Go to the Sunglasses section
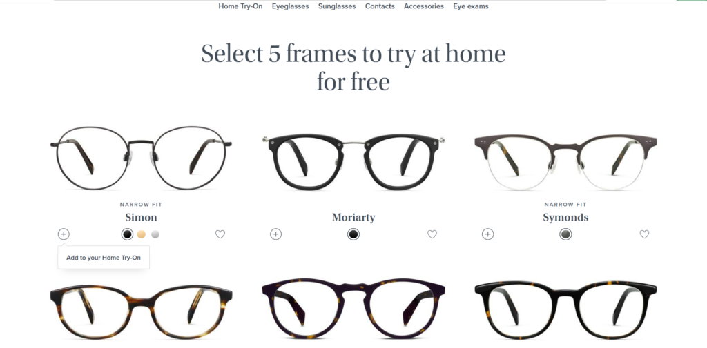 pyautogui.click(x=337, y=6)
